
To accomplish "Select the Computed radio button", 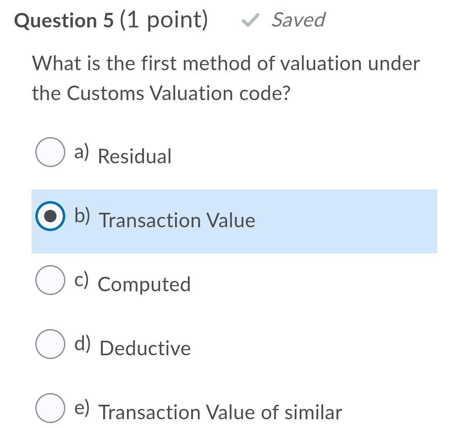I will [50, 281].
